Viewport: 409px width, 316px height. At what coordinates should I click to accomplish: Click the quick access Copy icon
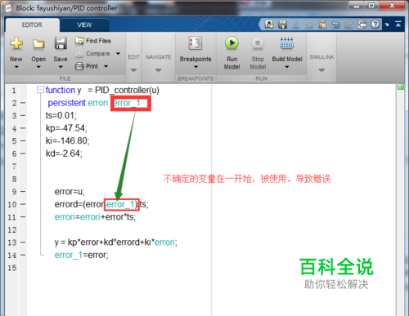click(x=309, y=24)
